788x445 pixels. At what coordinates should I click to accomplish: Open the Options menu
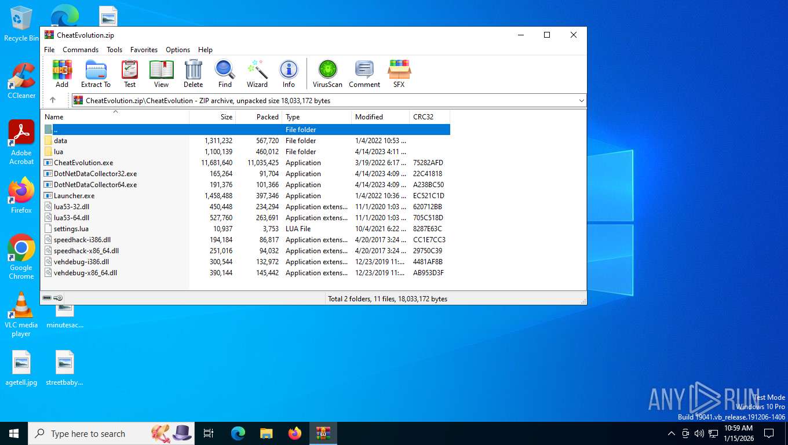(x=178, y=50)
